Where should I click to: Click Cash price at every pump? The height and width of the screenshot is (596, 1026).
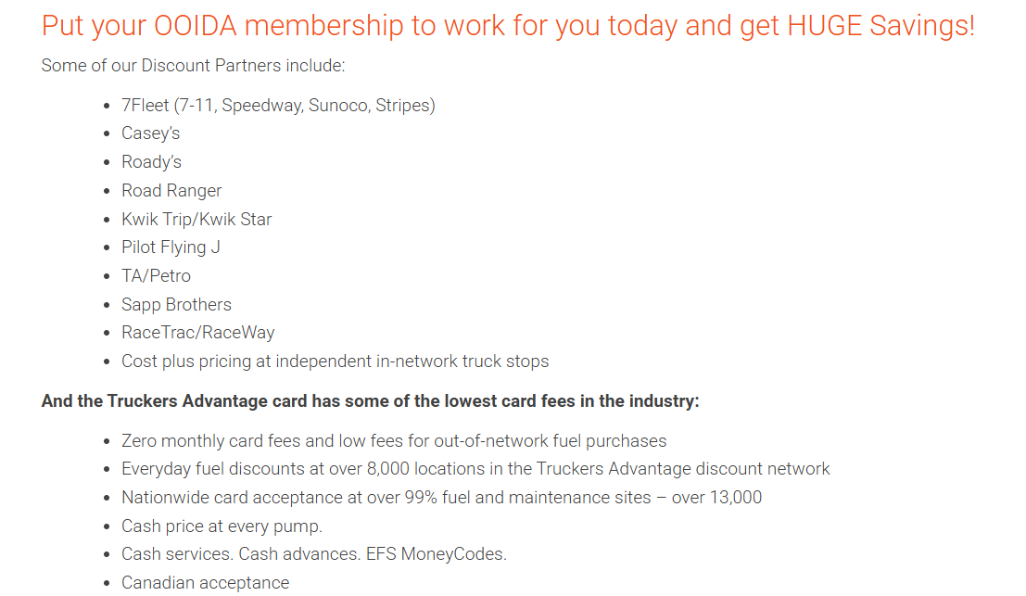[222, 526]
